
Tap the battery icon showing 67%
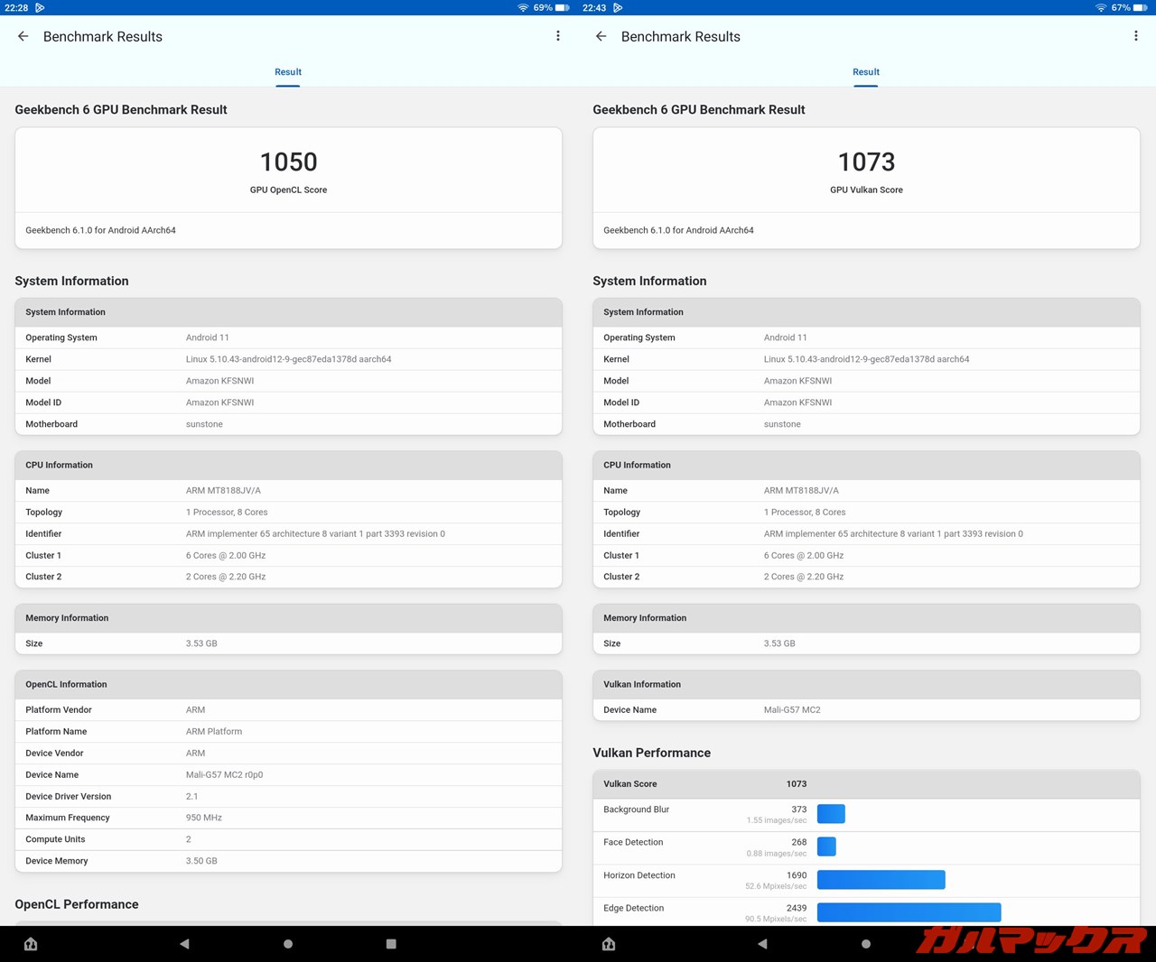(1140, 7)
